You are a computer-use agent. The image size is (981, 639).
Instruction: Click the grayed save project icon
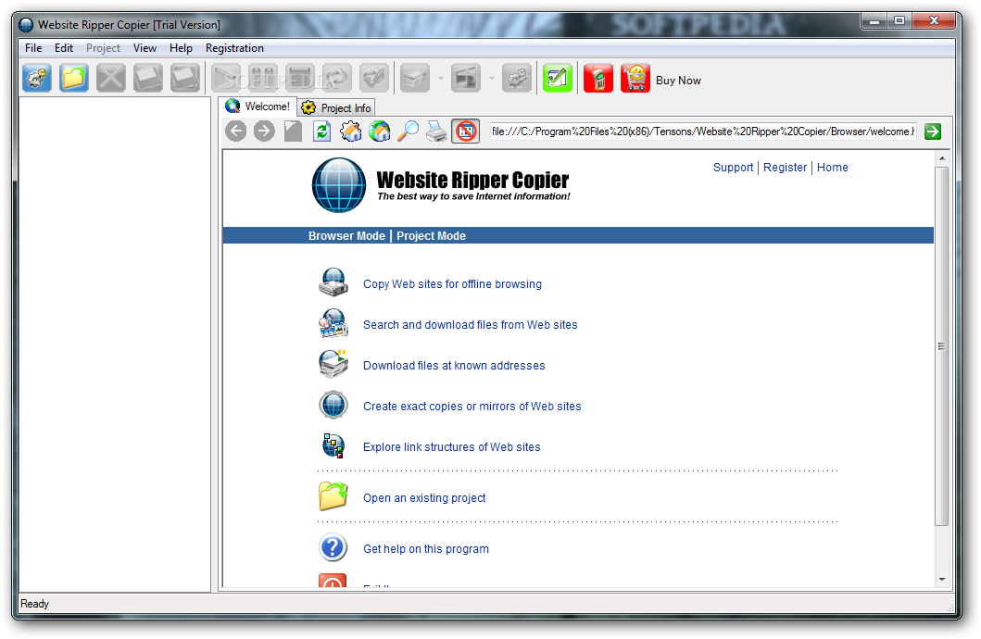(147, 79)
